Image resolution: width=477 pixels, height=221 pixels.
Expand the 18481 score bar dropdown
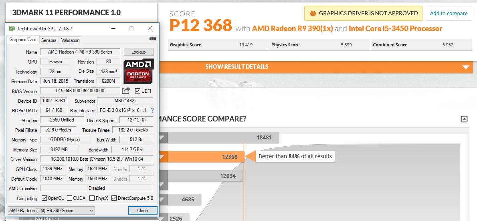coord(162,138)
